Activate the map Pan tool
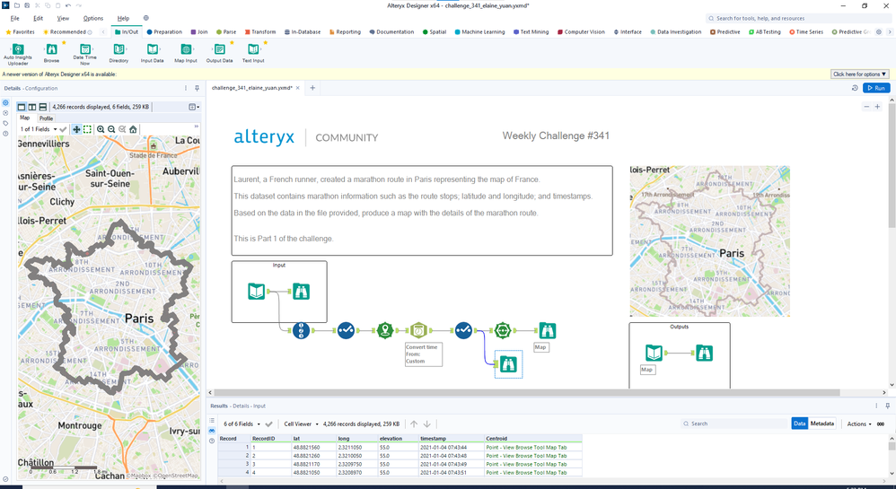The height and width of the screenshot is (489, 896). 76,129
